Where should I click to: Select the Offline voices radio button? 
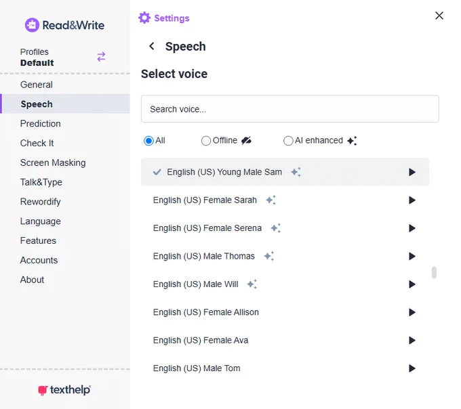pos(206,141)
